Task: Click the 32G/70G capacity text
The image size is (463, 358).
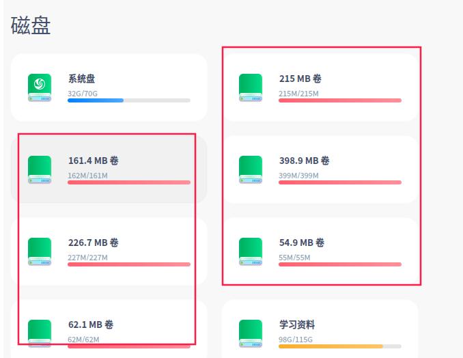Action: pyautogui.click(x=83, y=94)
